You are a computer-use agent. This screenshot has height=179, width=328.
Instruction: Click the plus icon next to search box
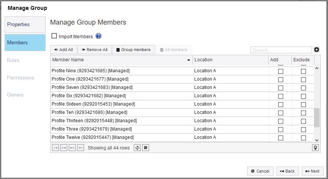[317, 50]
